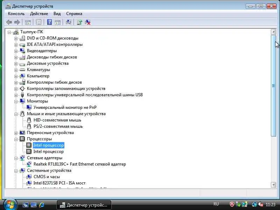The height and width of the screenshot is (210, 280).
Task: Click the Переносные устройства icon
Action: pyautogui.click(x=22, y=133)
